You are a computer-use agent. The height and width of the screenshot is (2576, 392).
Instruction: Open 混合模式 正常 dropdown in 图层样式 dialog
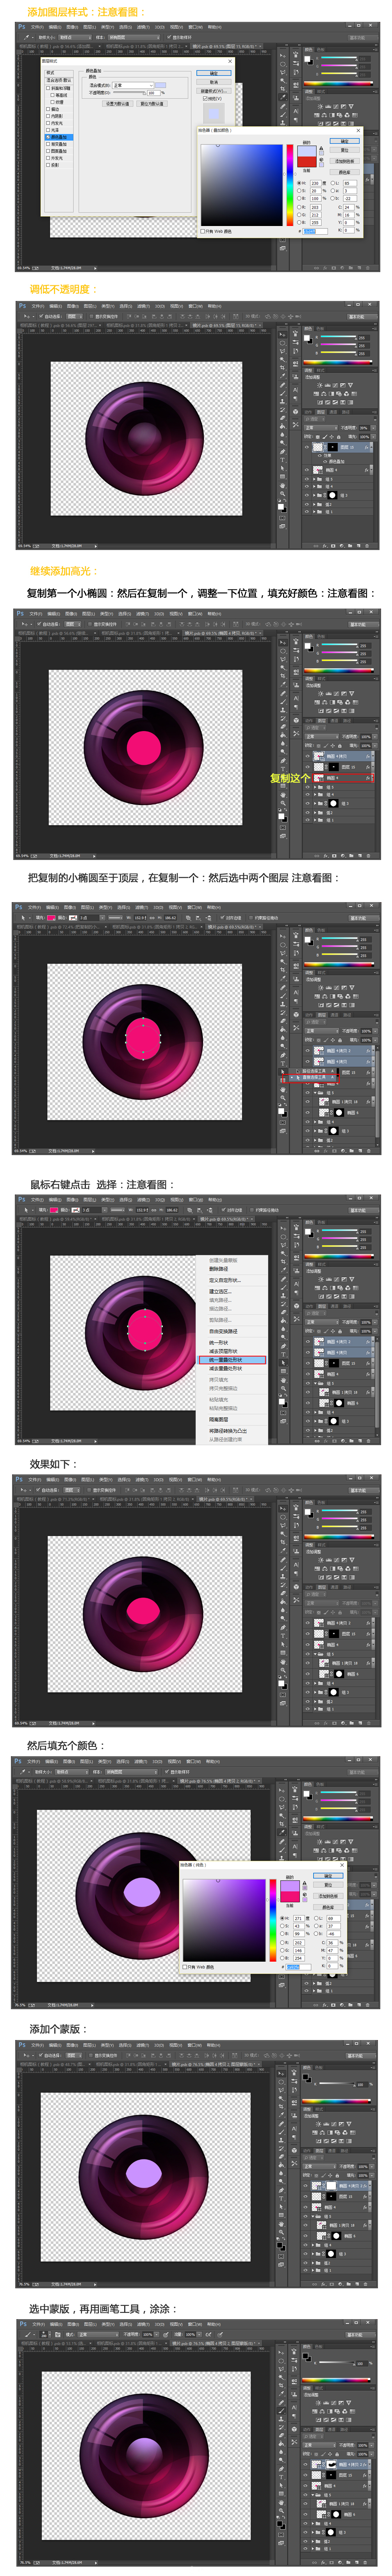pos(134,85)
